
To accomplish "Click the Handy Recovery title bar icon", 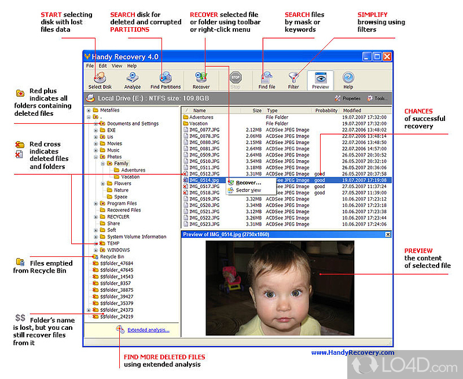I will coord(87,56).
